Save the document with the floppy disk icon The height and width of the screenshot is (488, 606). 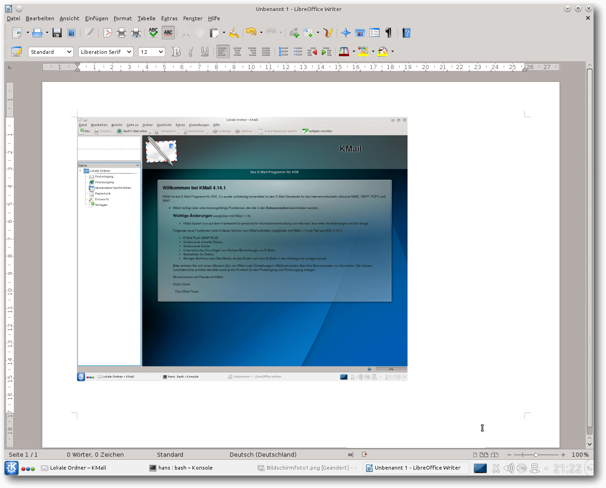click(x=57, y=33)
